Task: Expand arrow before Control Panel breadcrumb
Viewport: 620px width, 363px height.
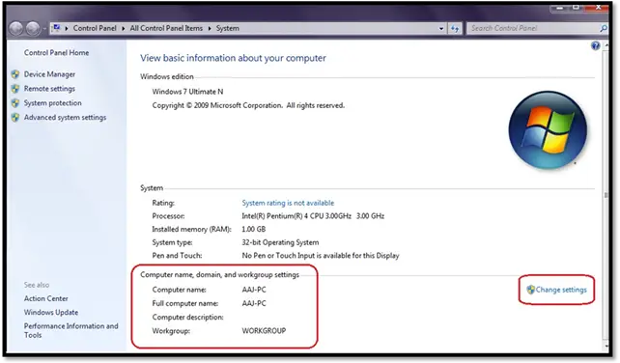Action: (x=67, y=28)
